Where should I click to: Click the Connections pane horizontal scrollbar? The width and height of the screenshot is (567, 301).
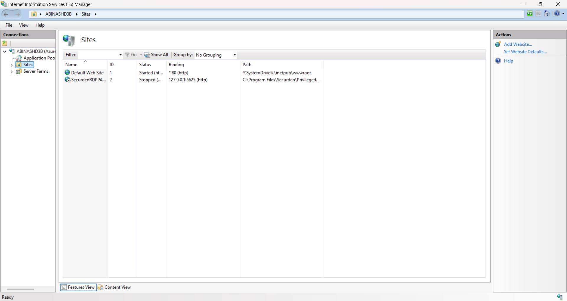20,289
